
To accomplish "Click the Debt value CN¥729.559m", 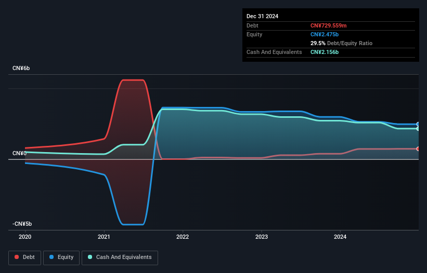I will (x=328, y=25).
